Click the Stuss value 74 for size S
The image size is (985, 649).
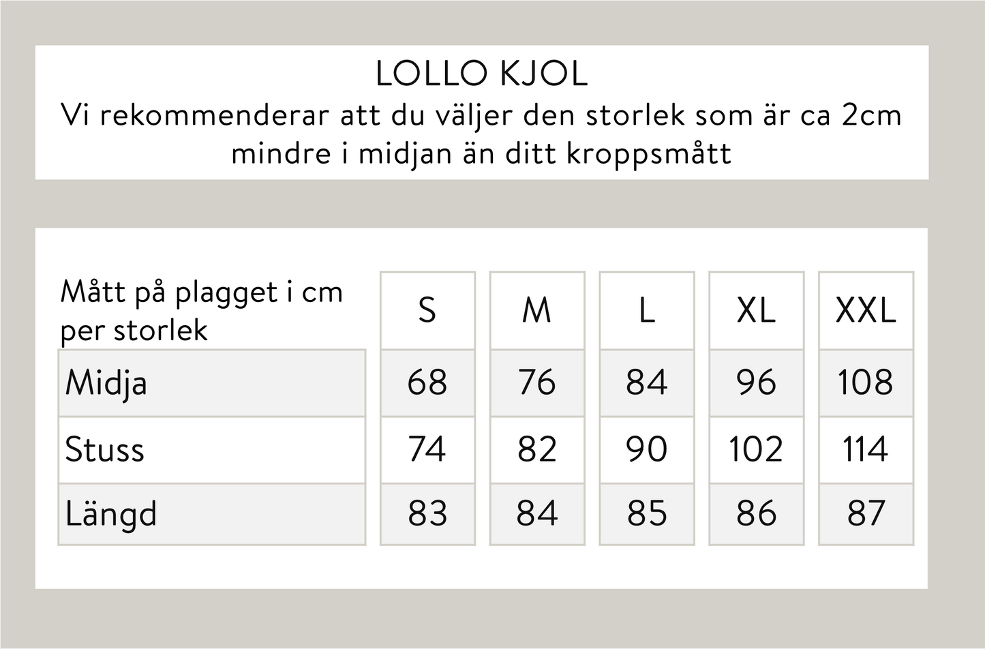[427, 449]
